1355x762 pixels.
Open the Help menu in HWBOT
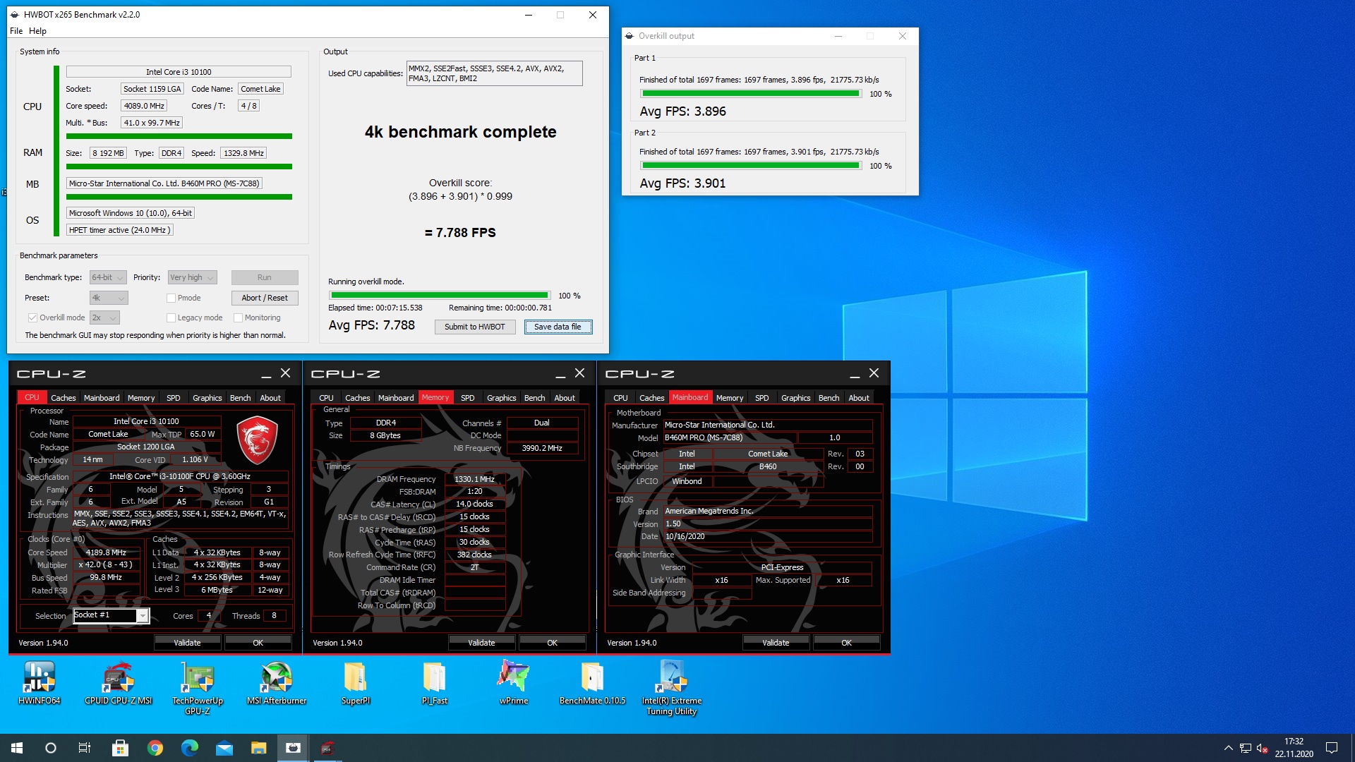[37, 31]
